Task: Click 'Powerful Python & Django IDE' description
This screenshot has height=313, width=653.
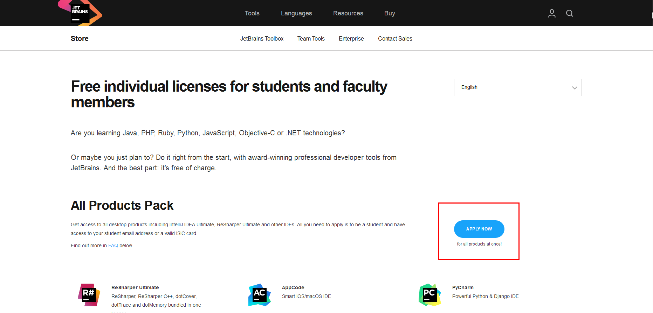Action: (486, 296)
